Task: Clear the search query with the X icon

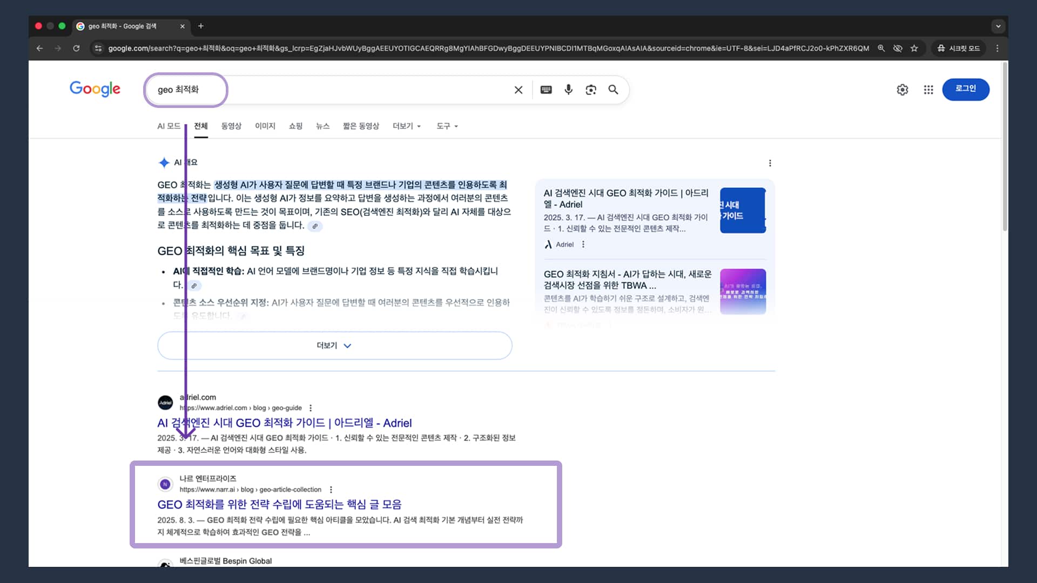Action: coord(518,90)
